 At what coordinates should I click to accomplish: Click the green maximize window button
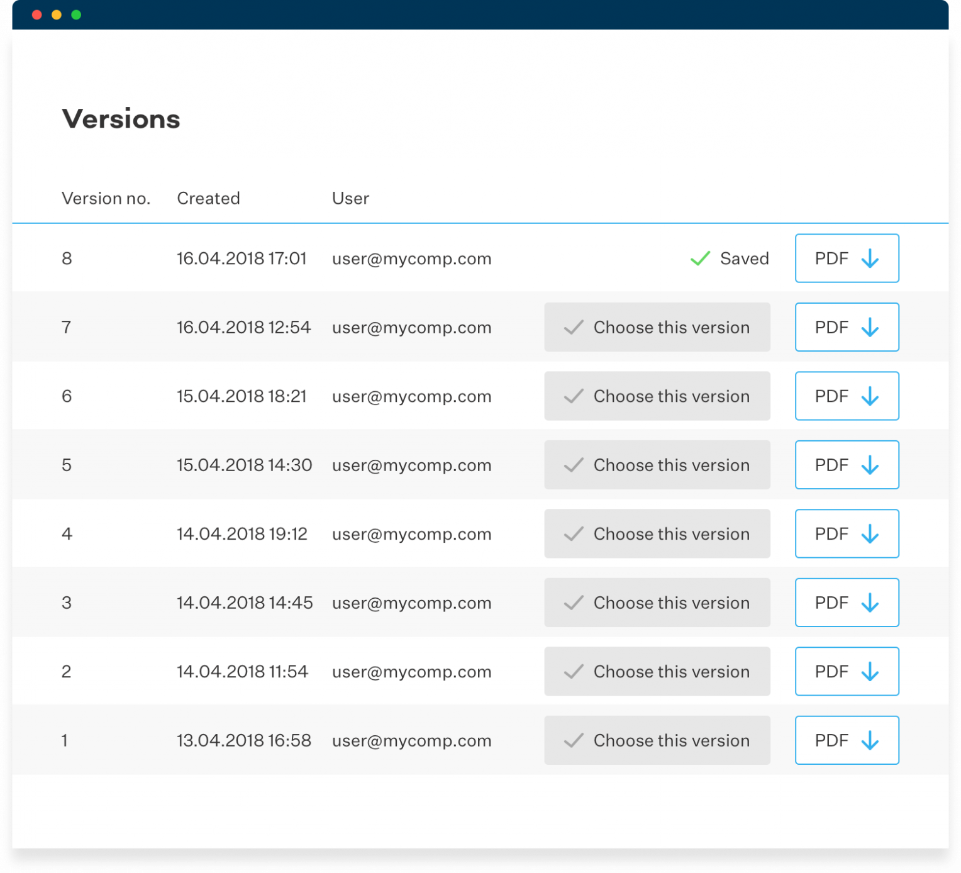point(76,14)
